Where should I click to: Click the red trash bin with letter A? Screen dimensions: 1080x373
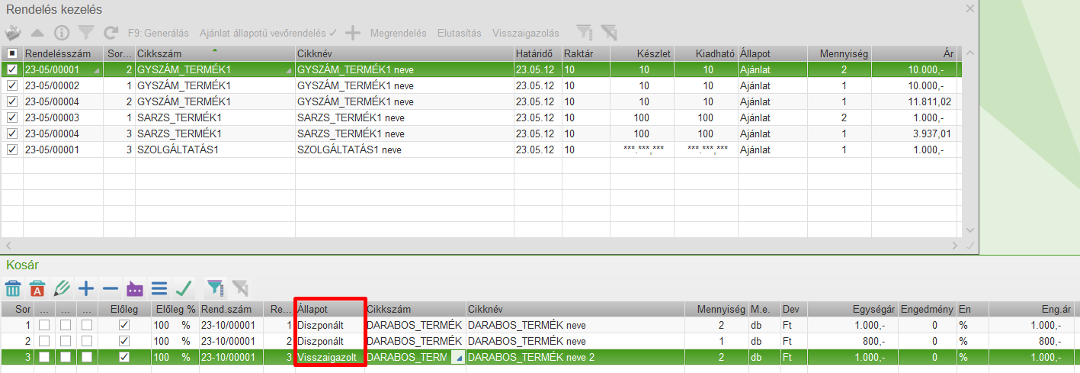tap(37, 288)
